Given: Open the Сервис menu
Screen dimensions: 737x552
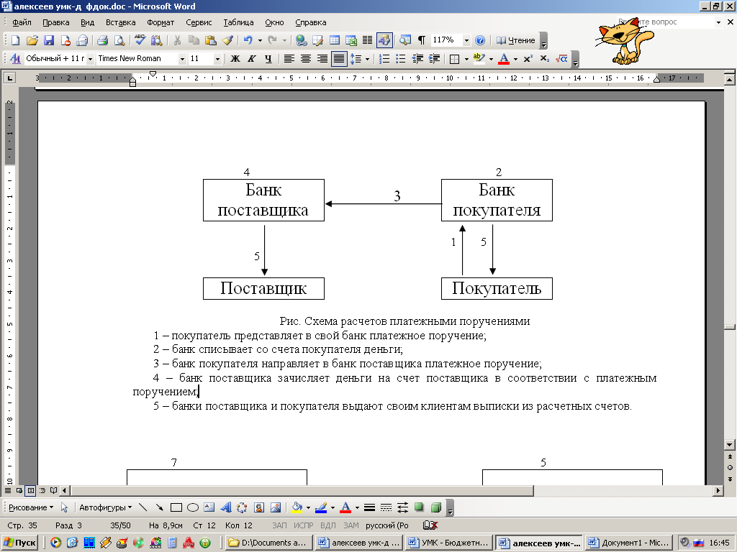Looking at the screenshot, I should click(x=199, y=22).
